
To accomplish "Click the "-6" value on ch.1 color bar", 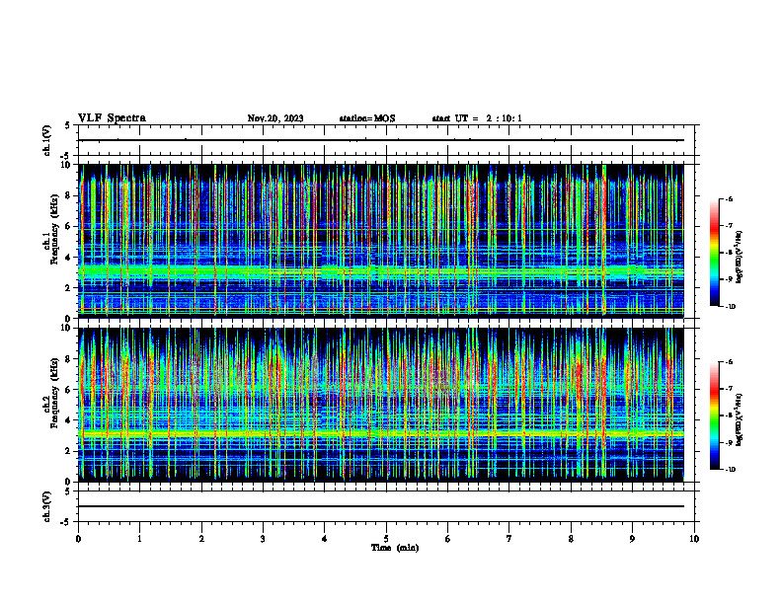I will (x=730, y=198).
